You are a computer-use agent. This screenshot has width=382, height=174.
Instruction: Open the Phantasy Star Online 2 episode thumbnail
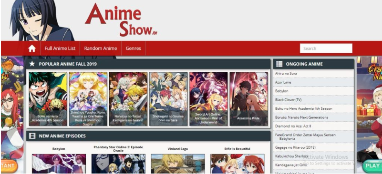118,164
